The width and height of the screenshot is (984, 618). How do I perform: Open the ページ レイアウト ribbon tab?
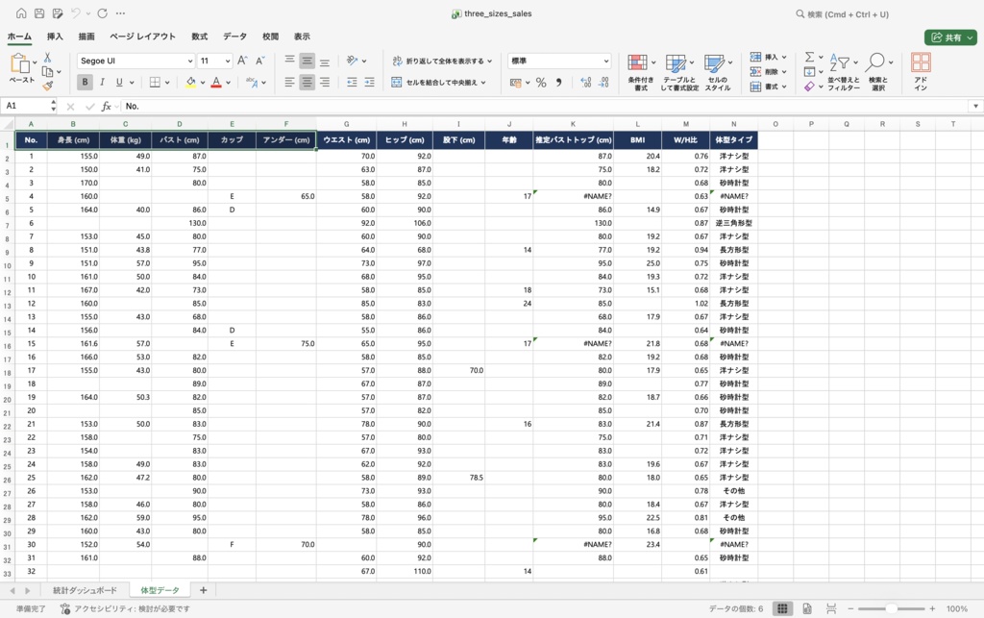point(142,37)
